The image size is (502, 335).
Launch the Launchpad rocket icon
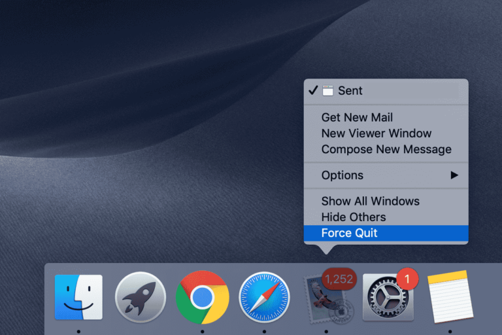141,298
